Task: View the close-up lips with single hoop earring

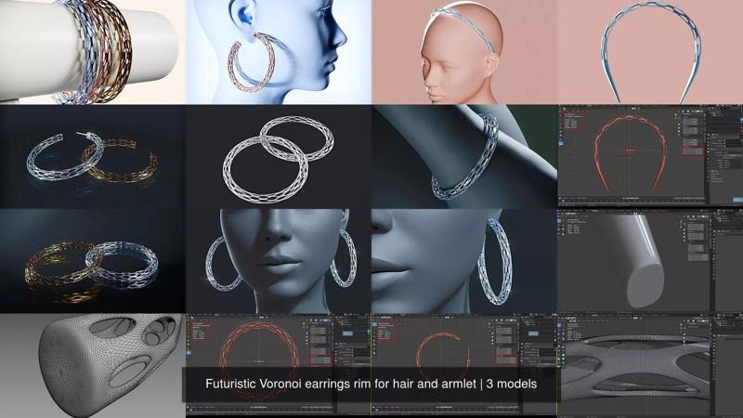Action: point(464,261)
